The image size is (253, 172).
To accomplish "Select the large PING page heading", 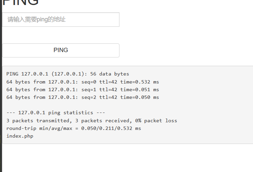I will click(x=20, y=2).
